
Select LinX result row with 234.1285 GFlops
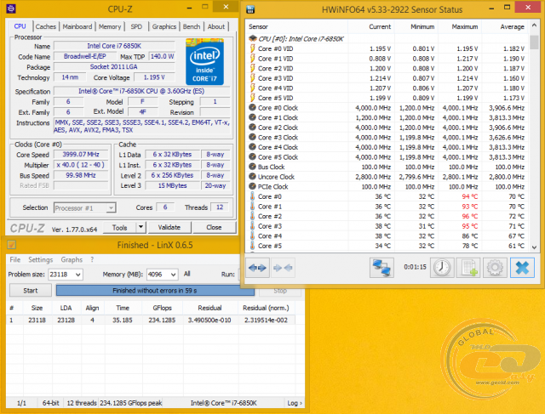(151, 320)
